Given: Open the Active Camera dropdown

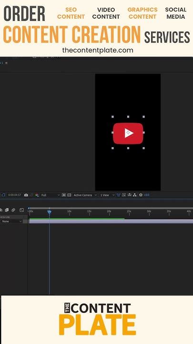Looking at the screenshot, I should click(x=85, y=195).
